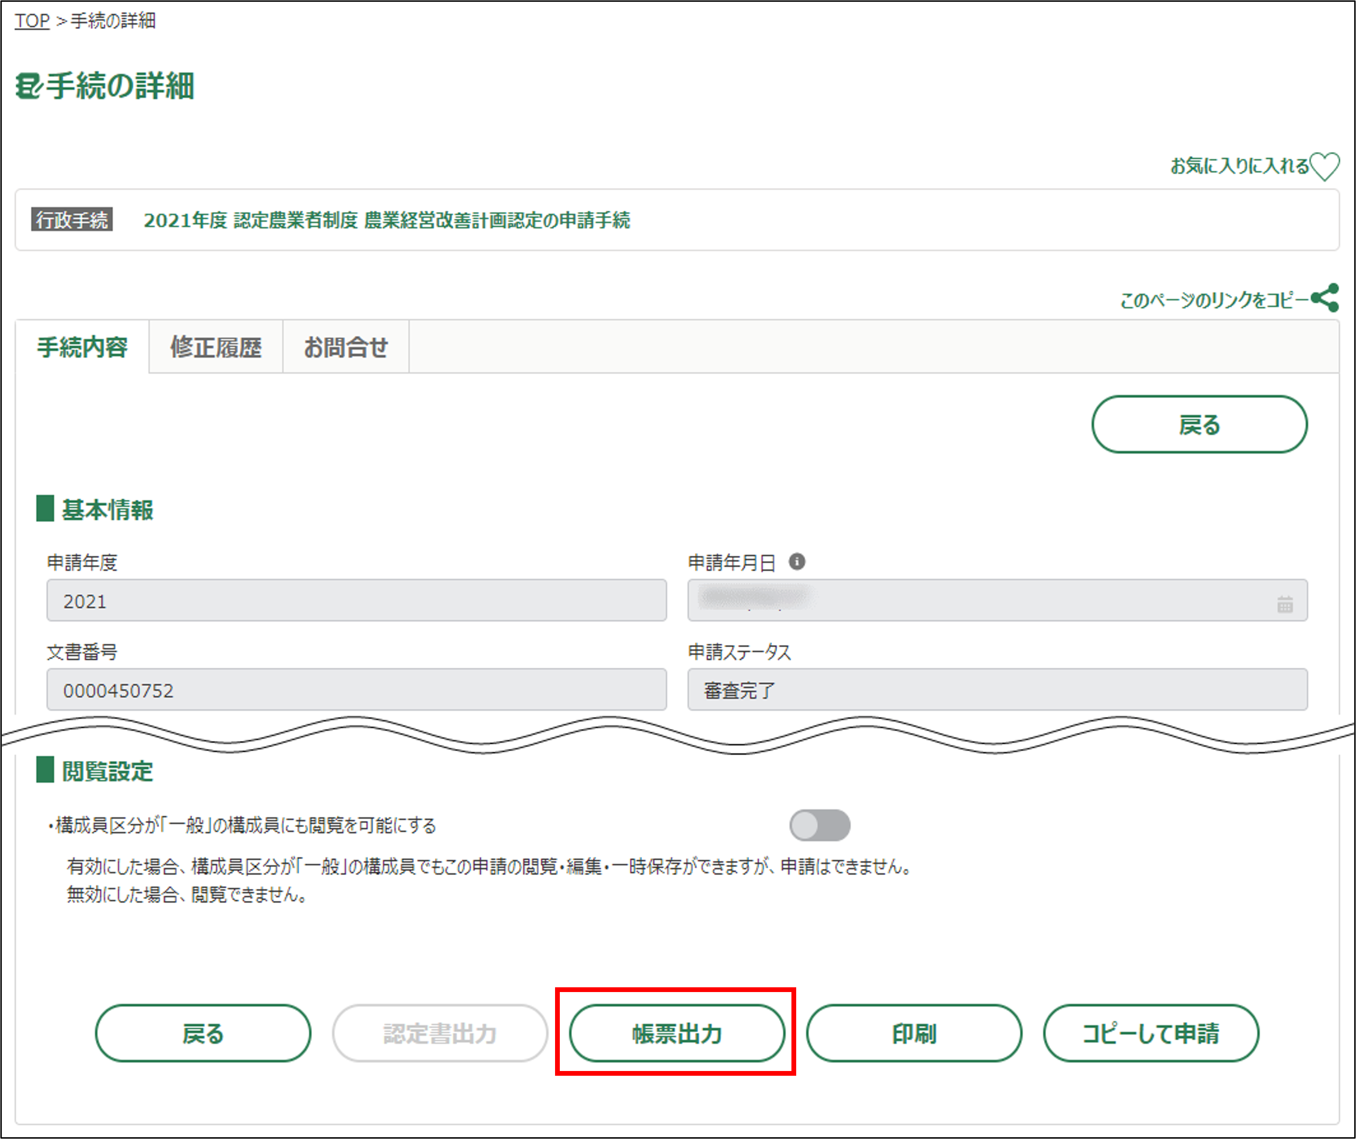Click the eMAFF logo next to 手続の詳細
Screen dimensions: 1356x1139
click(x=28, y=86)
